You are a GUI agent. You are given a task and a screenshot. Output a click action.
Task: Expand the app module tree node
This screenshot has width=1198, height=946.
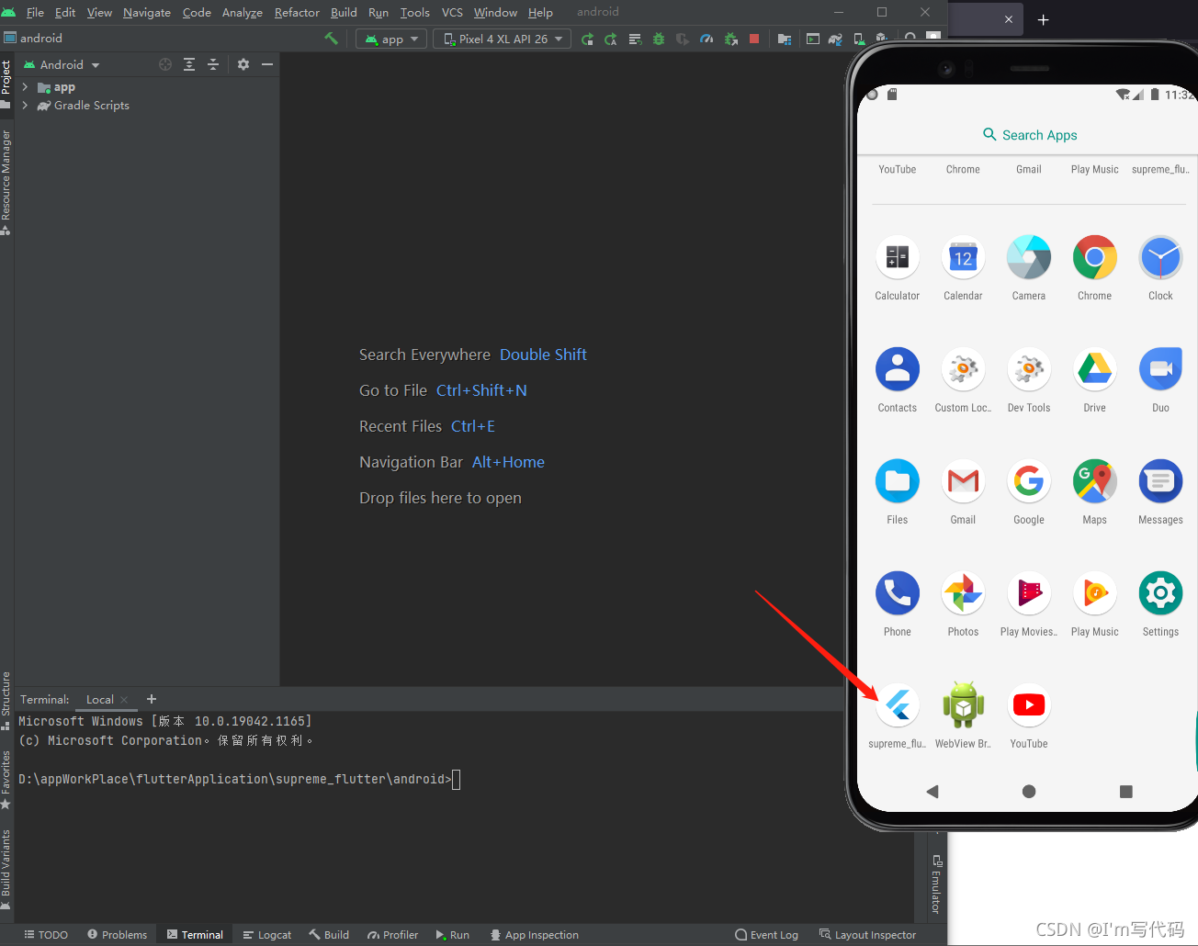point(25,87)
